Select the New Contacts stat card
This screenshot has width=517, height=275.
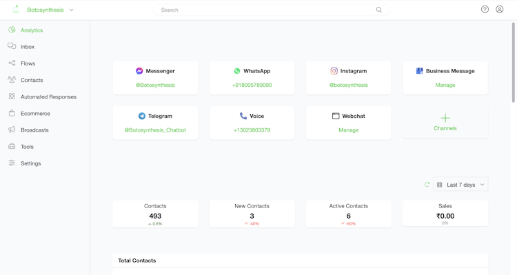252,214
